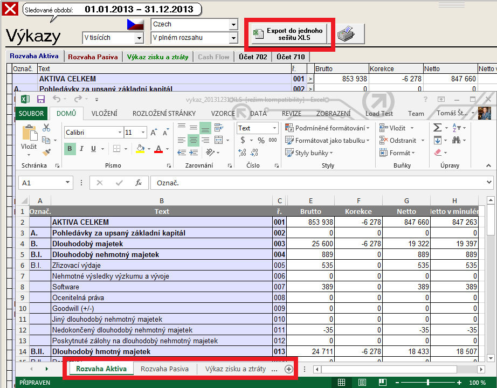
Task: Increase indent in Zarovnání group
Action: pos(194,153)
